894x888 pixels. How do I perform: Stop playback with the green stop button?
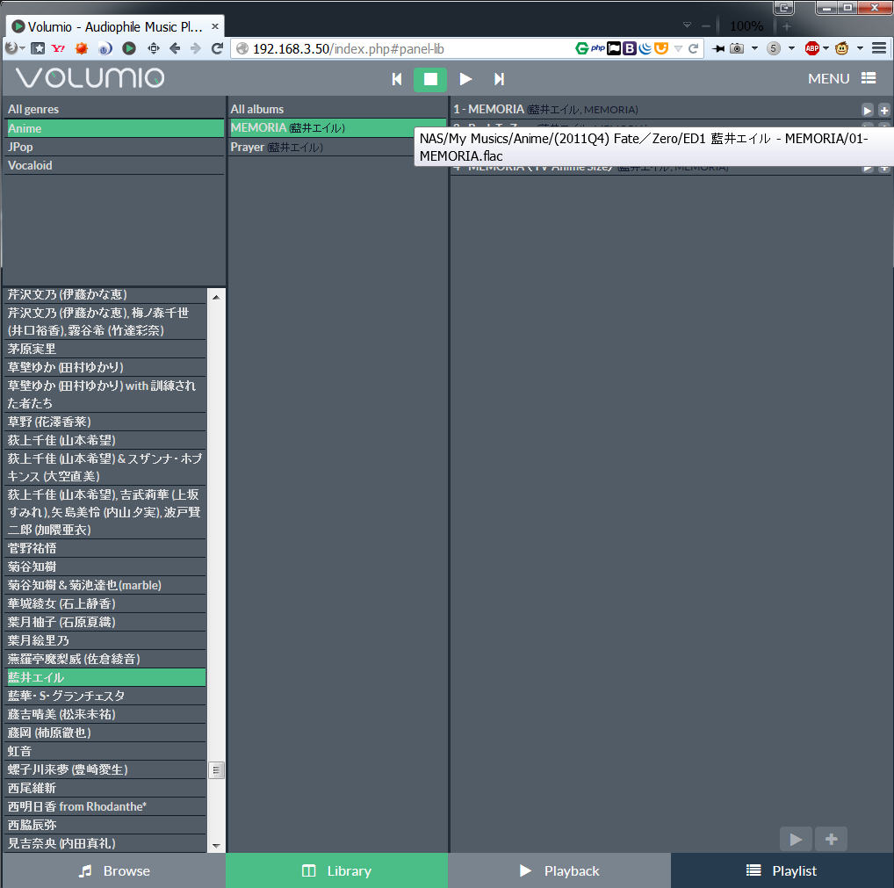(x=430, y=79)
